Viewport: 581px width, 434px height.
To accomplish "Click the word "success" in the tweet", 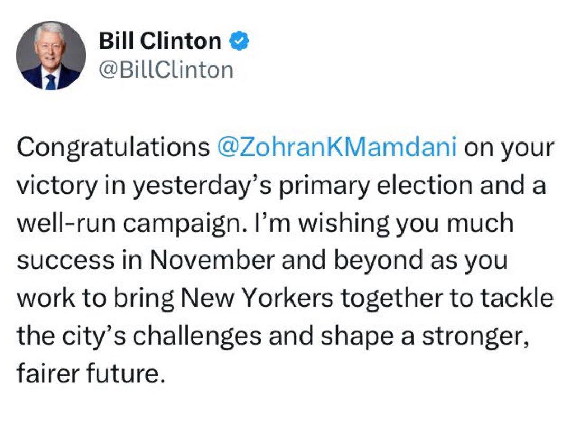I will tap(65, 261).
